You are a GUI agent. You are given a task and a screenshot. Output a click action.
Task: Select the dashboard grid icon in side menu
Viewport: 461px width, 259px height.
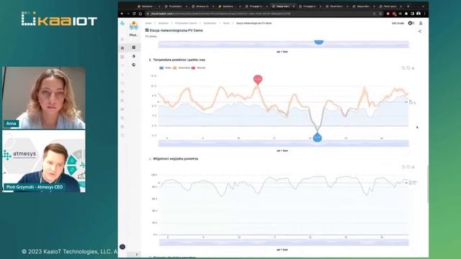pos(134,47)
